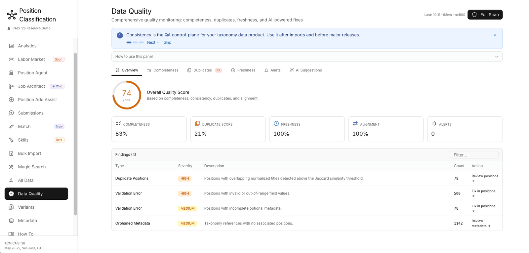529x253 pixels.
Task: Expand the 'How to use this panel' section
Action: 307,57
